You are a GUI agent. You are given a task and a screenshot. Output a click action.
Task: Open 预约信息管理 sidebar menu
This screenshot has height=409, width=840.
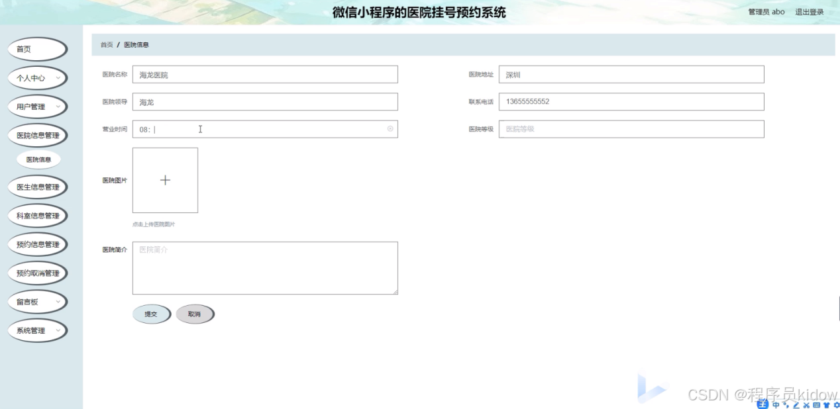(37, 244)
